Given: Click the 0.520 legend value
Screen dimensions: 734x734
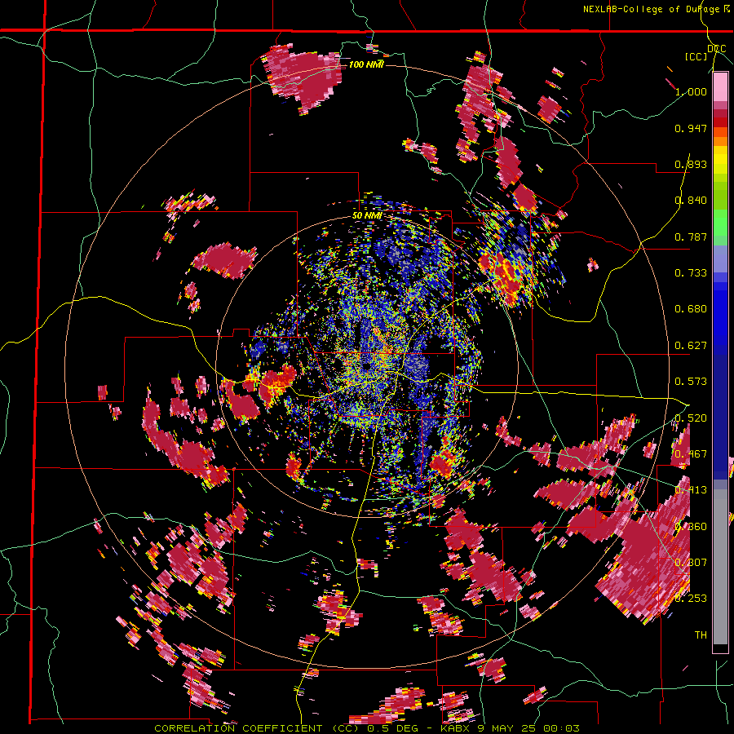Looking at the screenshot, I should pos(691,418).
